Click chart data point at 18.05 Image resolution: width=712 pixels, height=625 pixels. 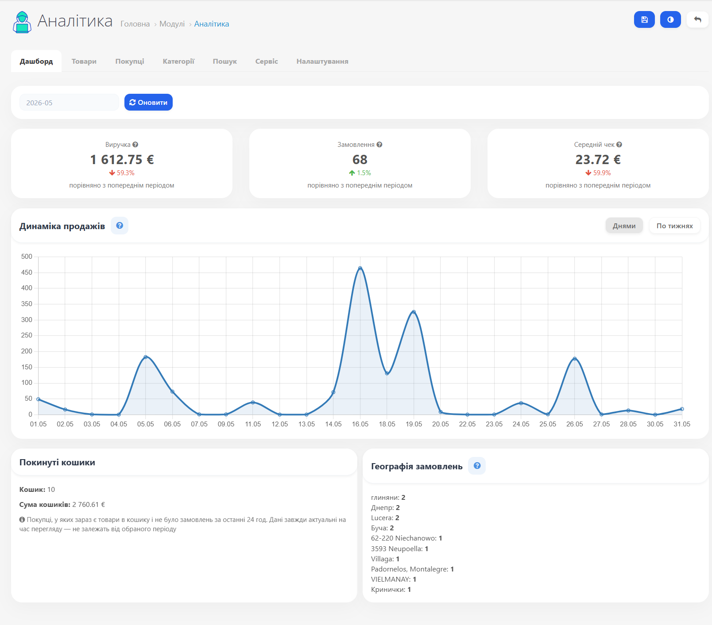(x=387, y=373)
